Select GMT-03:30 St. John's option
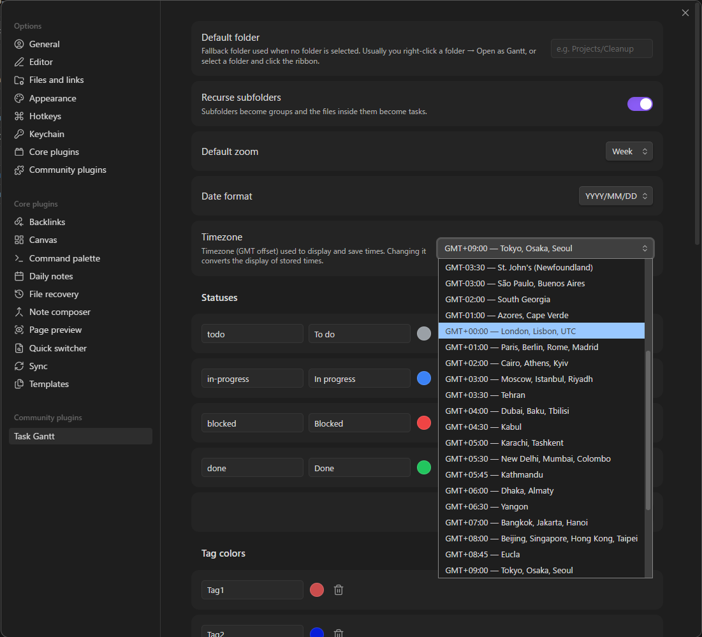Screen dimensions: 702x637 coord(541,268)
